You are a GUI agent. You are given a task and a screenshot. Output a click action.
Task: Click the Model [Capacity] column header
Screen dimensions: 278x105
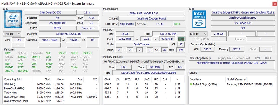[x=237, y=79]
